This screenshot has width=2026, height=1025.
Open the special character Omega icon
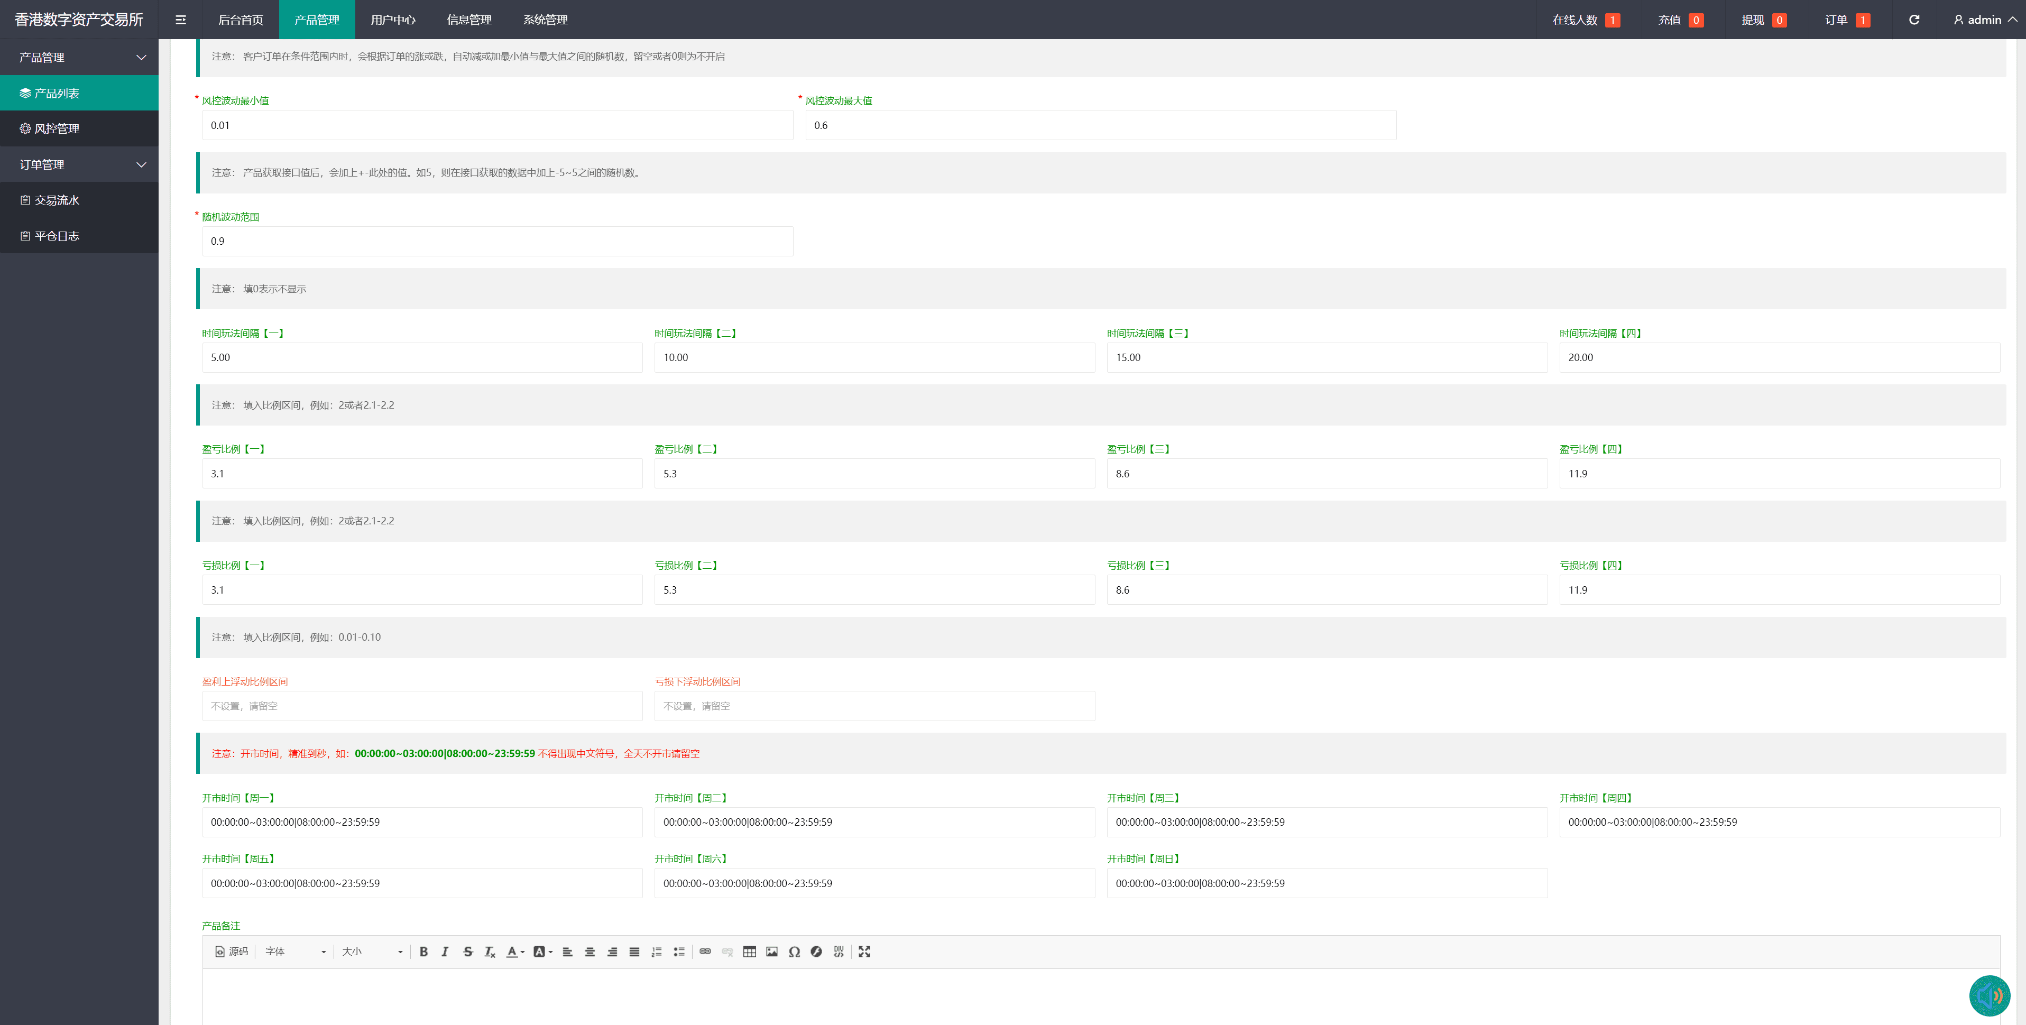pyautogui.click(x=794, y=951)
